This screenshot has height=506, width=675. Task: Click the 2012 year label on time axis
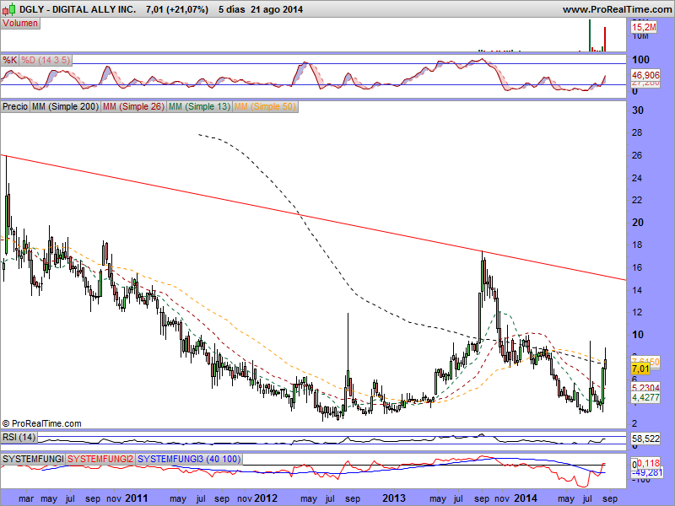(x=266, y=498)
